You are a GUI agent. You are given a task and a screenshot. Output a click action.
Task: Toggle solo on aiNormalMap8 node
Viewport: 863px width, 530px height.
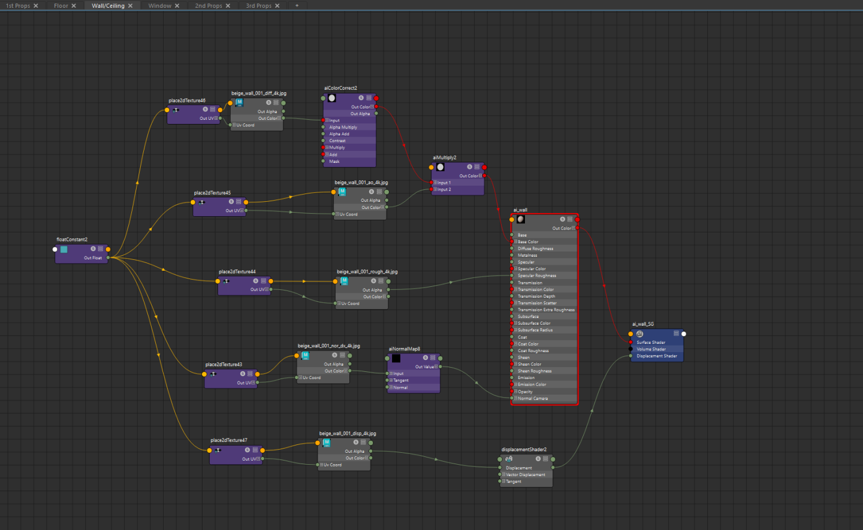click(x=425, y=358)
